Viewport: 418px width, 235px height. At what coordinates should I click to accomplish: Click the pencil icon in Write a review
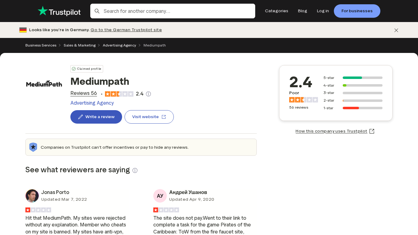click(80, 117)
